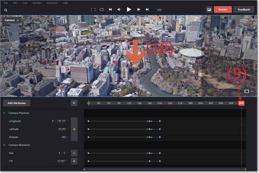Collapse the Camera Rotation group
Image resolution: width=259 pixels, height=173 pixels.
point(4,145)
